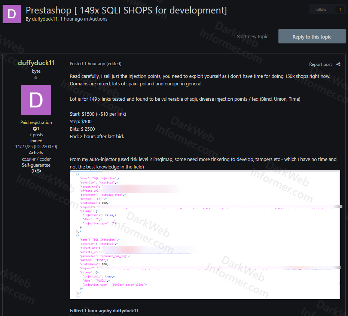
Task: Click Report post link
Action: click(320, 64)
